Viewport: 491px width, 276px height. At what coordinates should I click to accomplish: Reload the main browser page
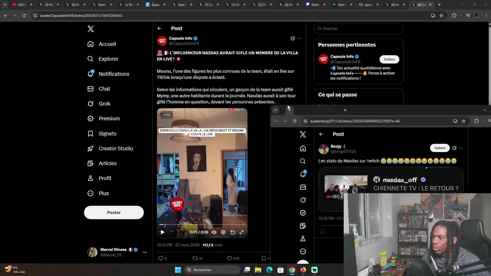tap(24, 15)
